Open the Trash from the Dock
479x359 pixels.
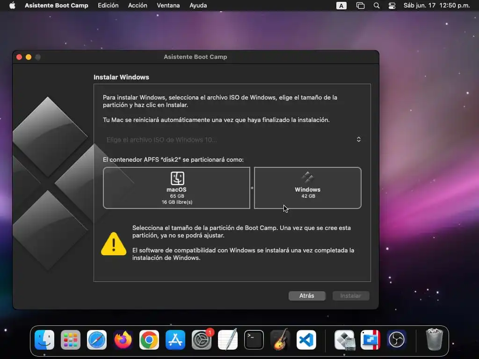(x=434, y=339)
